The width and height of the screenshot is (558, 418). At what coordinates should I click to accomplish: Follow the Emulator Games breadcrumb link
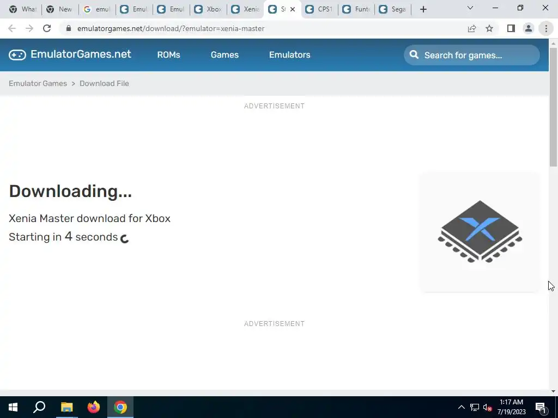[x=38, y=83]
